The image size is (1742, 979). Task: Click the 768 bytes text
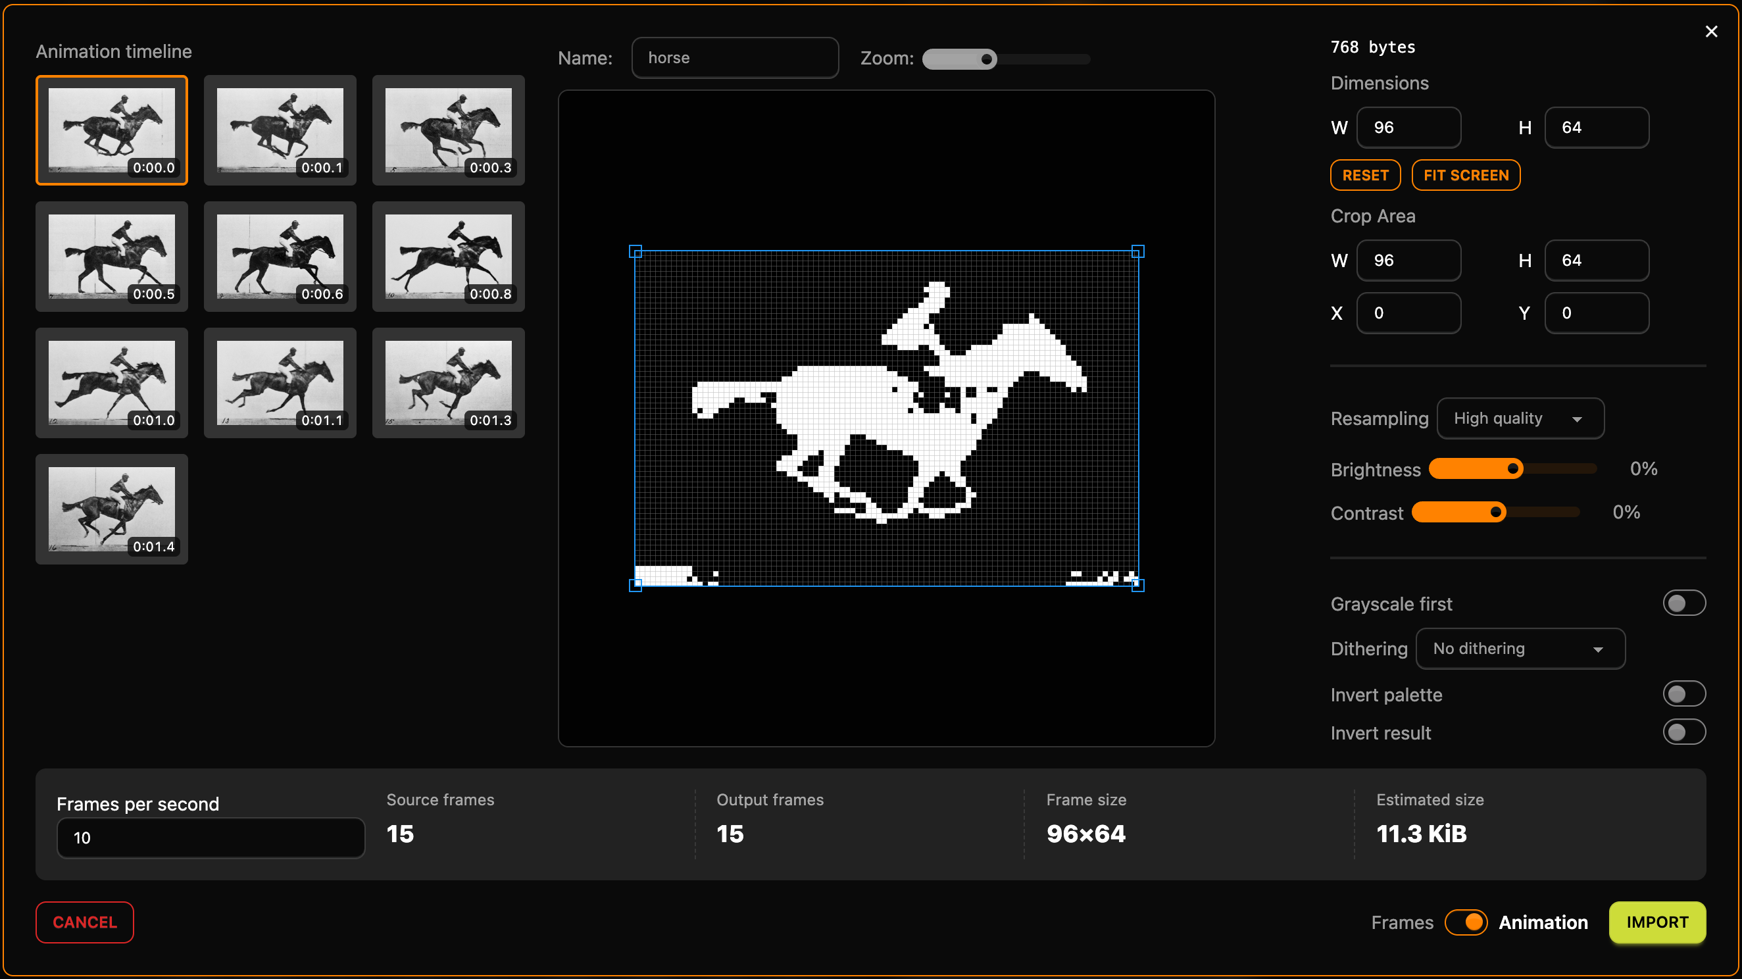pos(1373,47)
